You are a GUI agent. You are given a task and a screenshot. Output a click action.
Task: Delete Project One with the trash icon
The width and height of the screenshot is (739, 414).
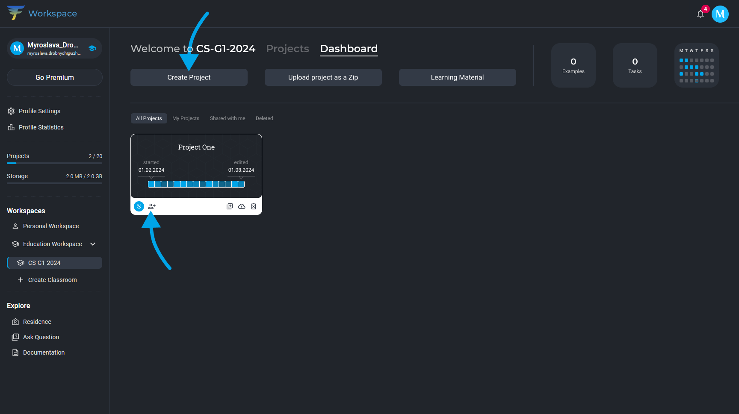[x=254, y=206]
